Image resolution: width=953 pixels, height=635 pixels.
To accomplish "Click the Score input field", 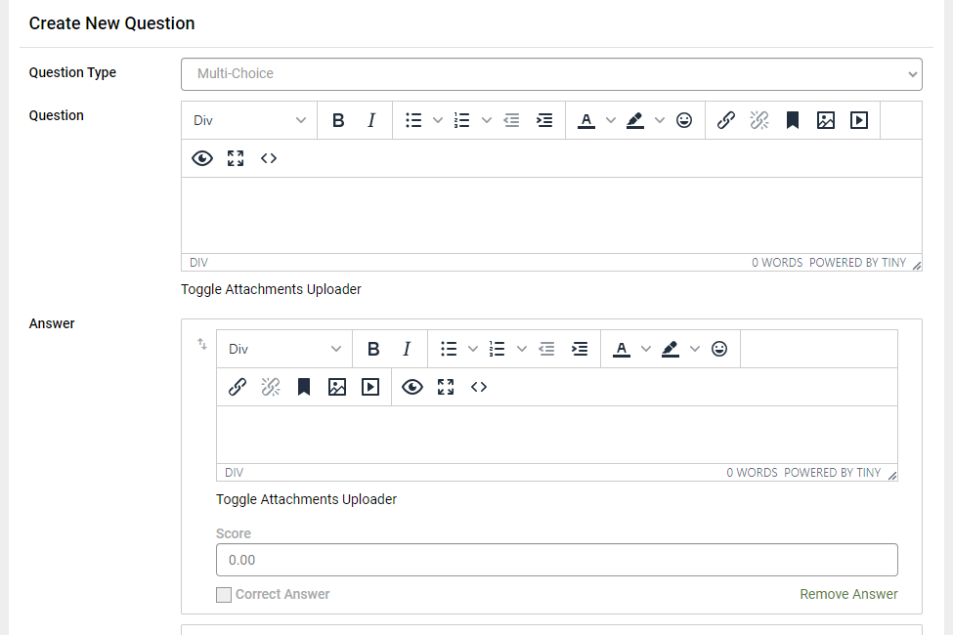I will [556, 560].
